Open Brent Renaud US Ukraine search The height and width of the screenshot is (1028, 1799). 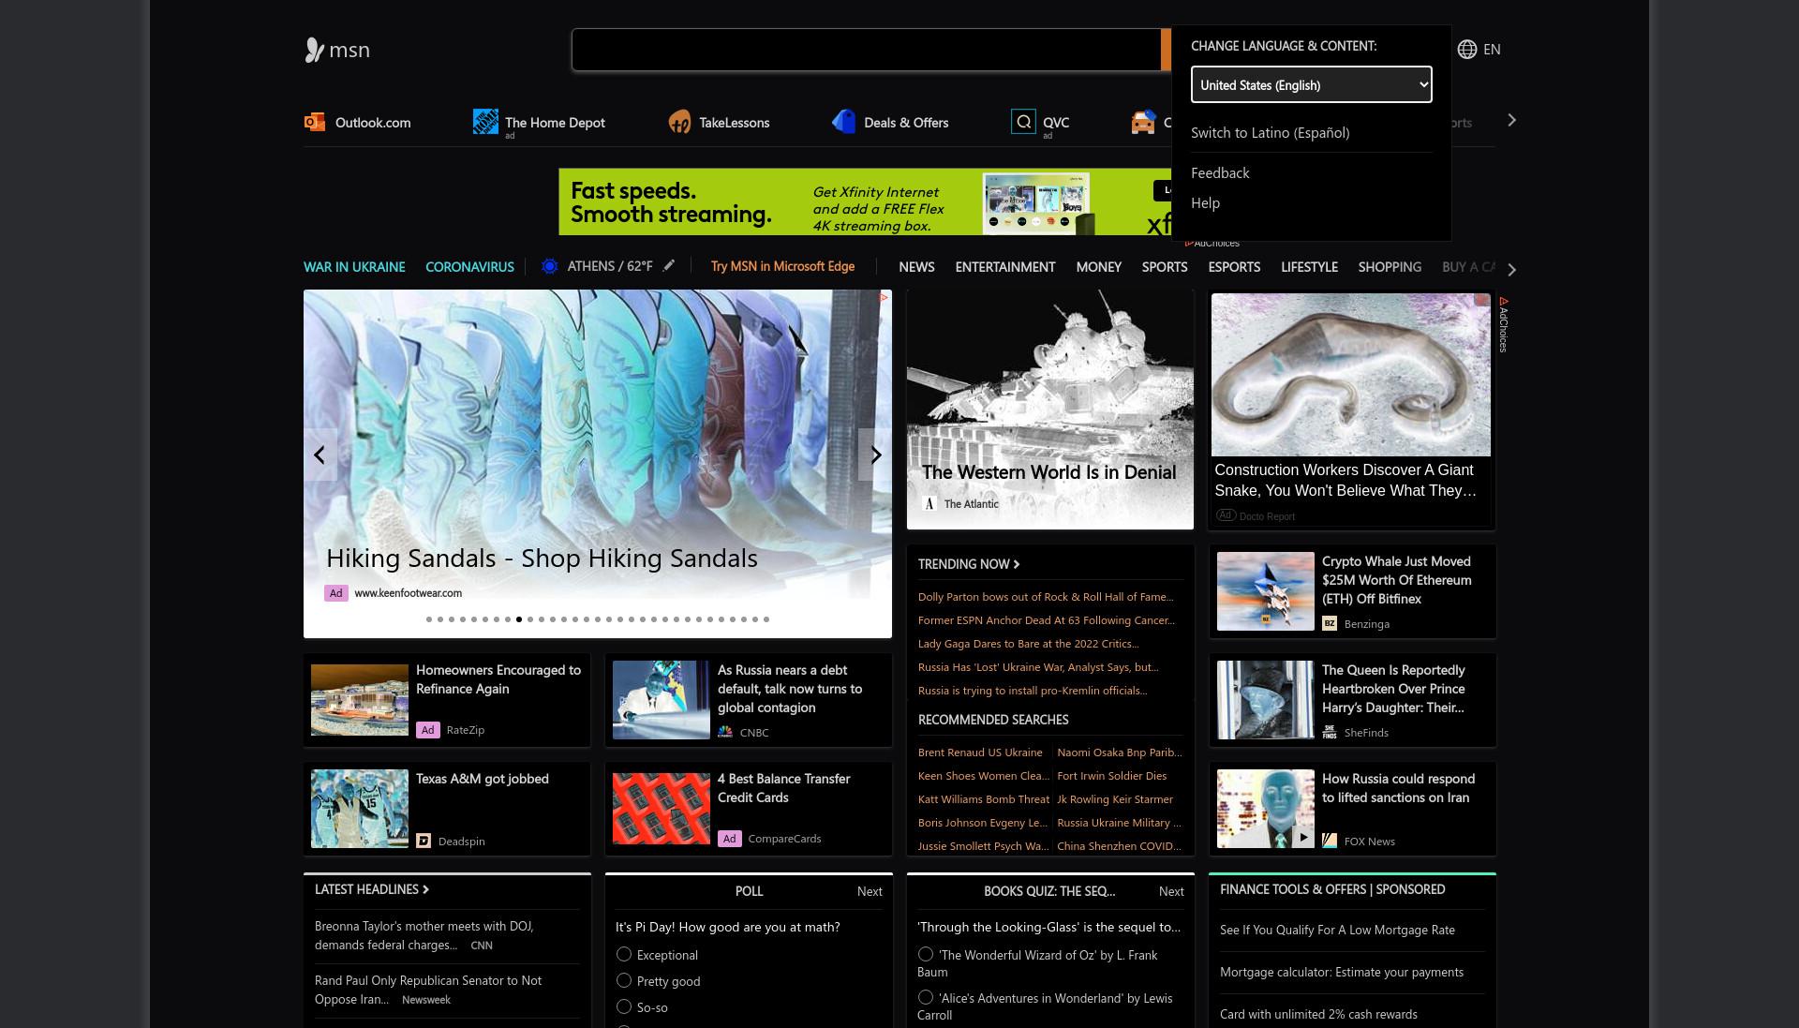(x=980, y=752)
